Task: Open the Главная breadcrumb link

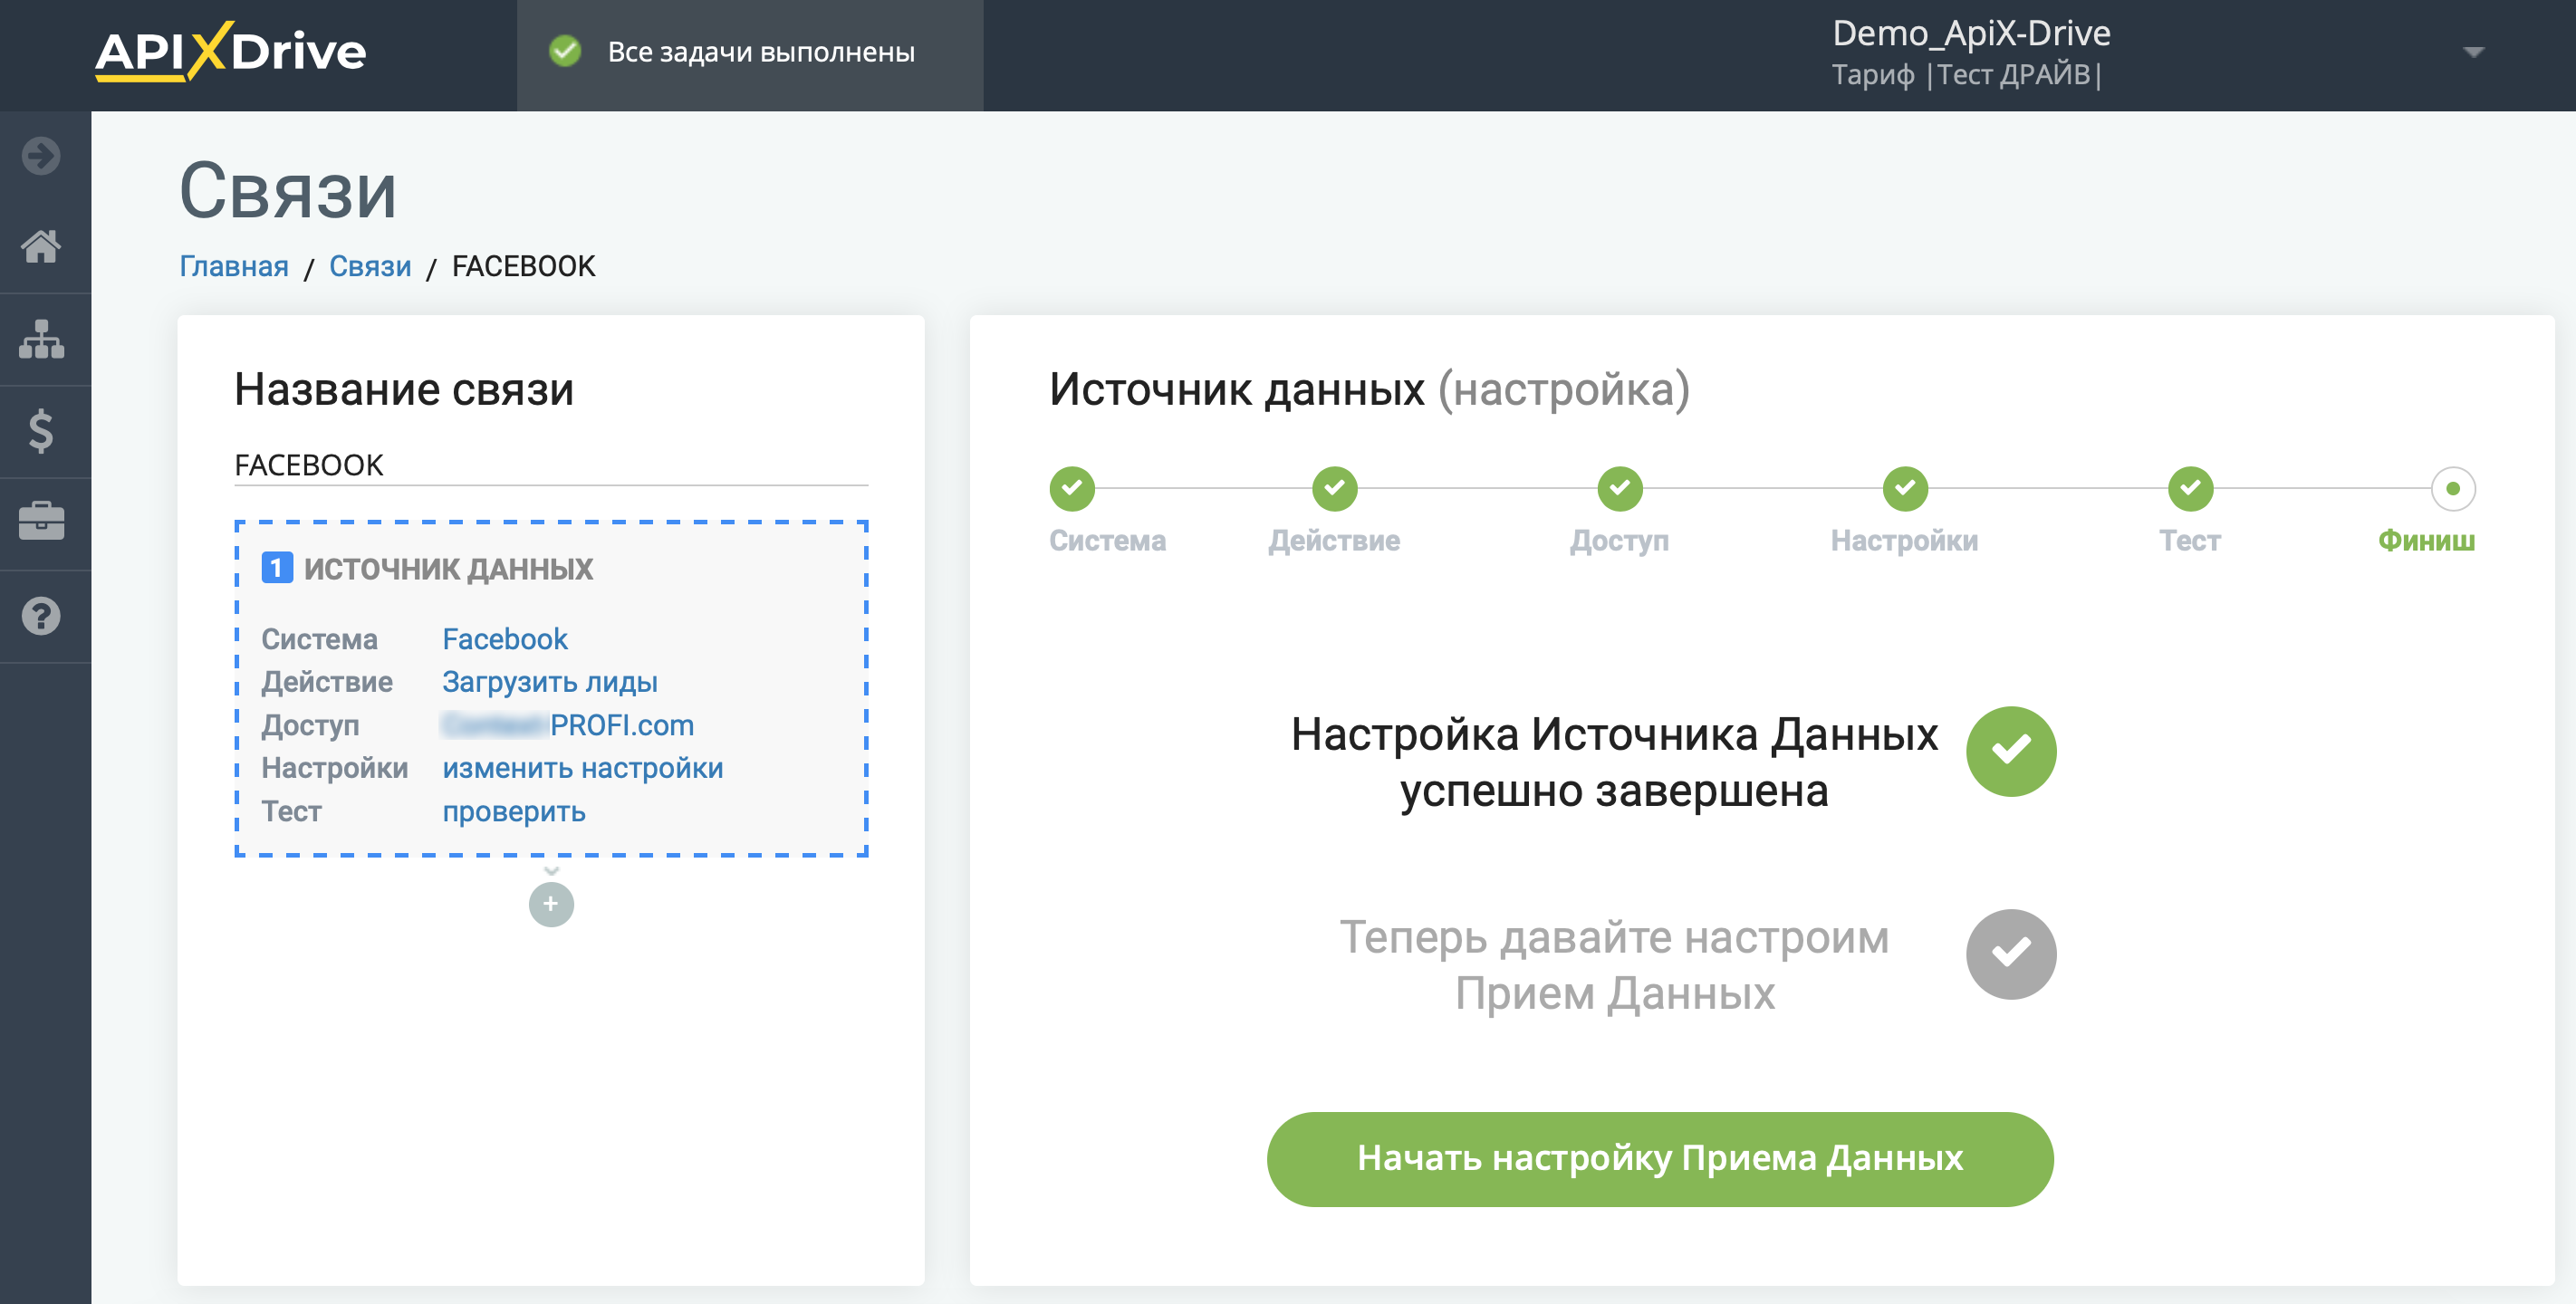Action: tap(234, 266)
